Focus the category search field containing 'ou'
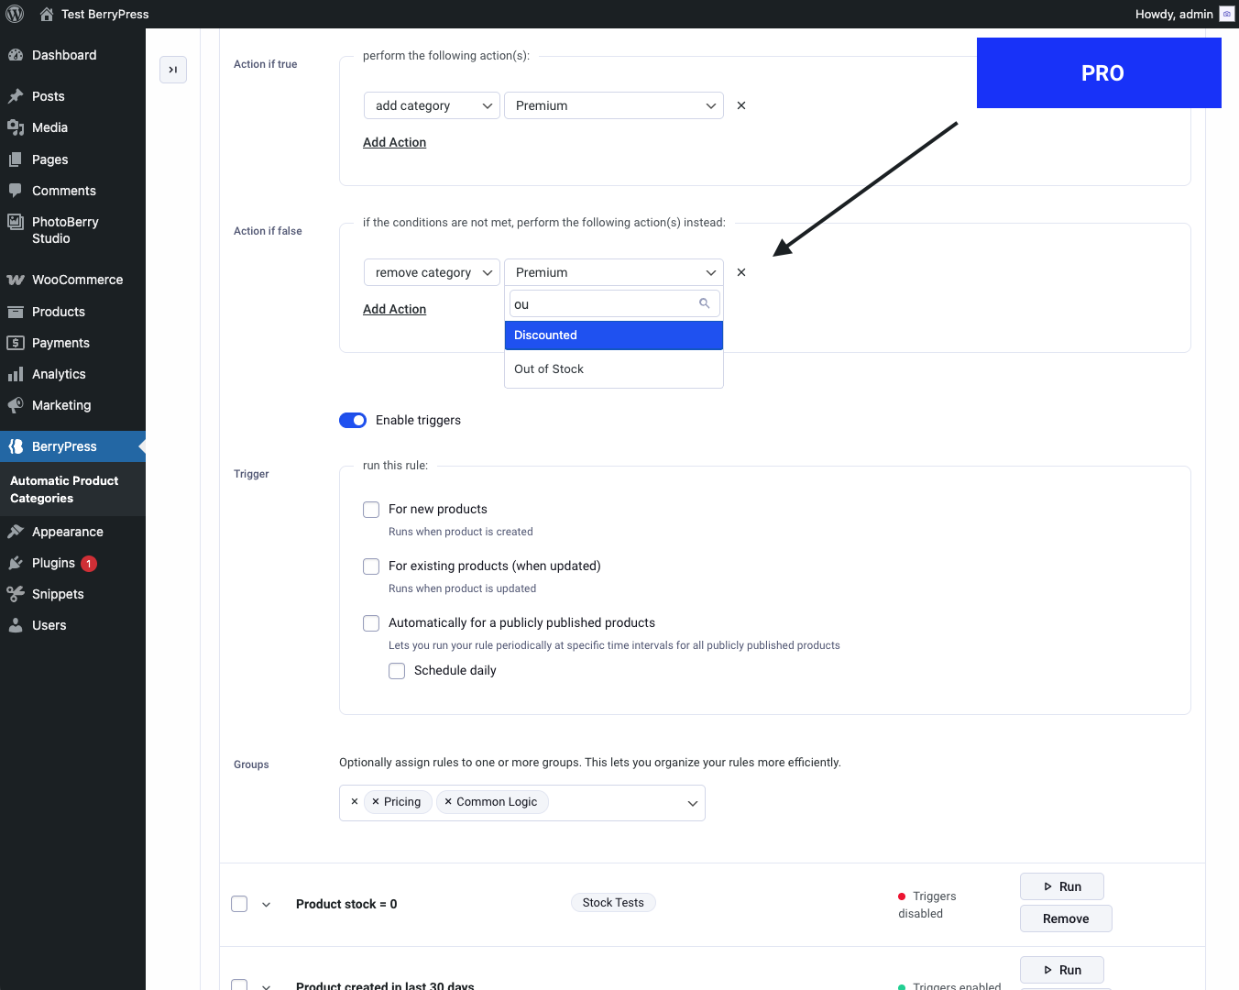1239x990 pixels. (614, 303)
